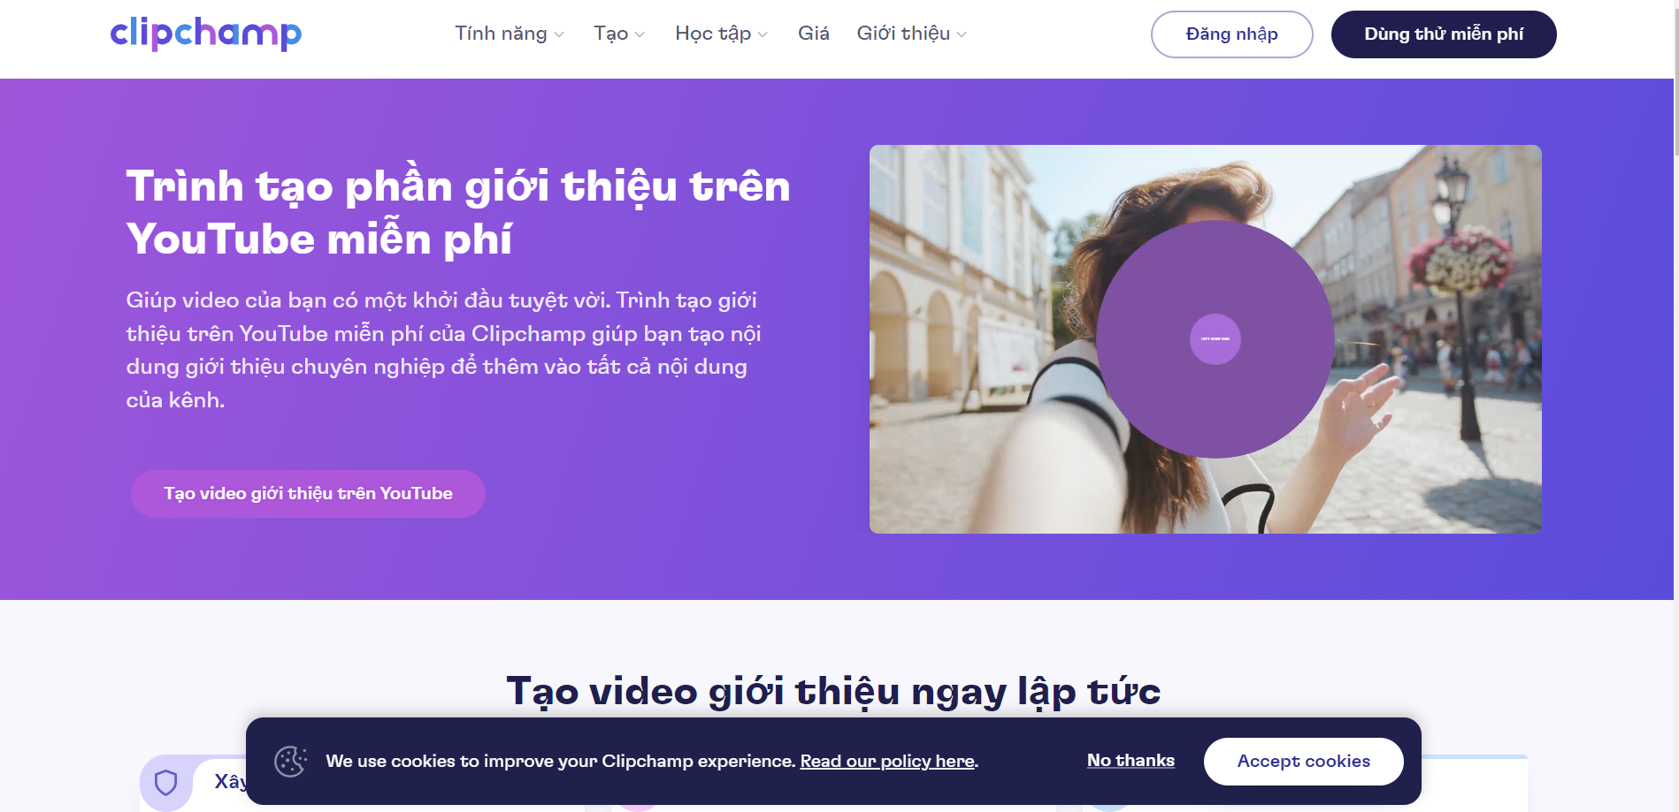Click the Clipchamp logo
Screen dimensions: 1679x812
pos(205,34)
